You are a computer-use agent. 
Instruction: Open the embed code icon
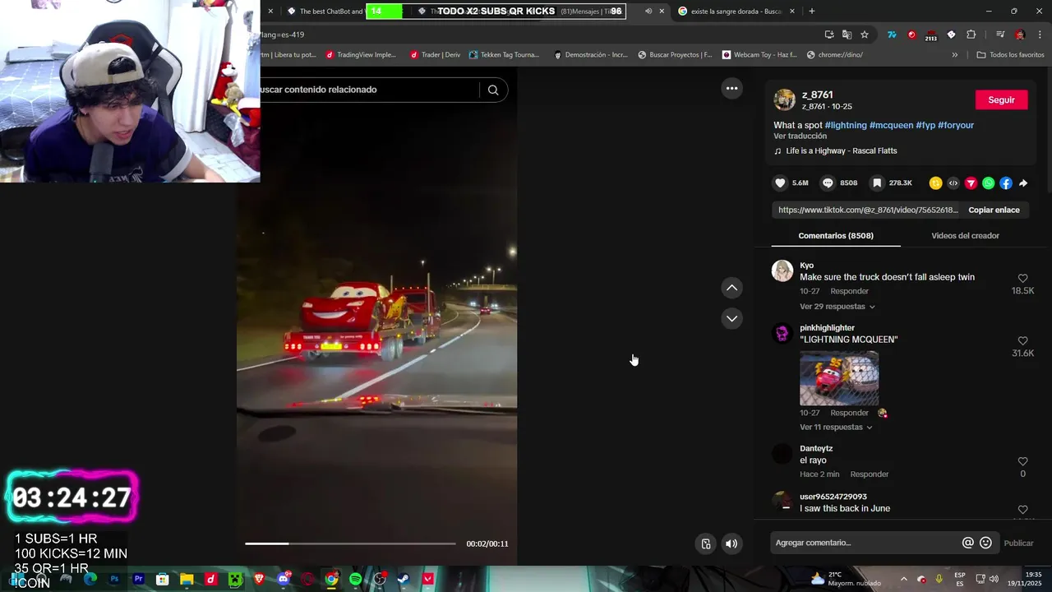953,183
